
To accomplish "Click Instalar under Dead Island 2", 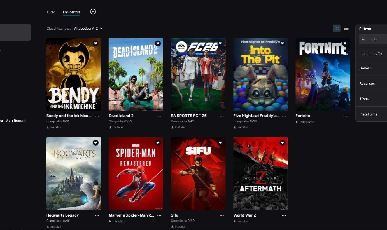I will 116,127.
